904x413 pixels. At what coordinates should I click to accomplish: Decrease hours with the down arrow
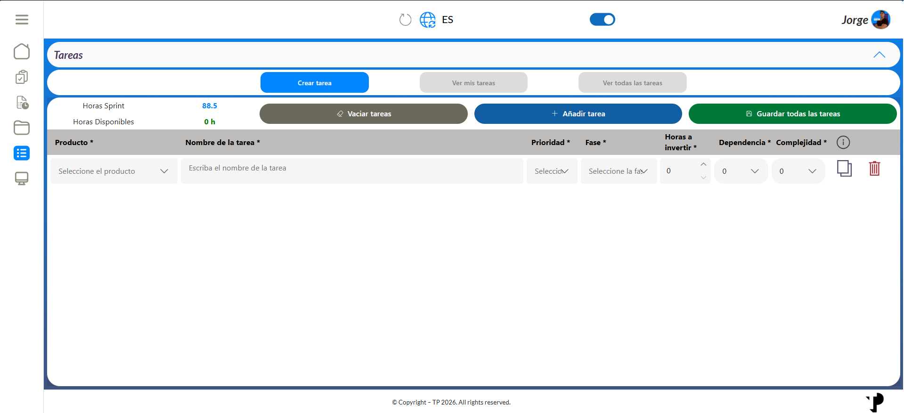pyautogui.click(x=703, y=178)
